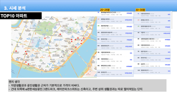Click the 15억5천만 price on the first listing
Image resolution: width=177 pixels, height=99 pixels.
129,13
